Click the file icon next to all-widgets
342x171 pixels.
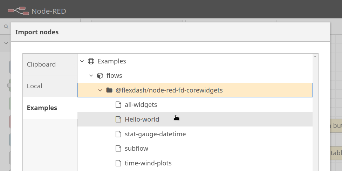118,105
